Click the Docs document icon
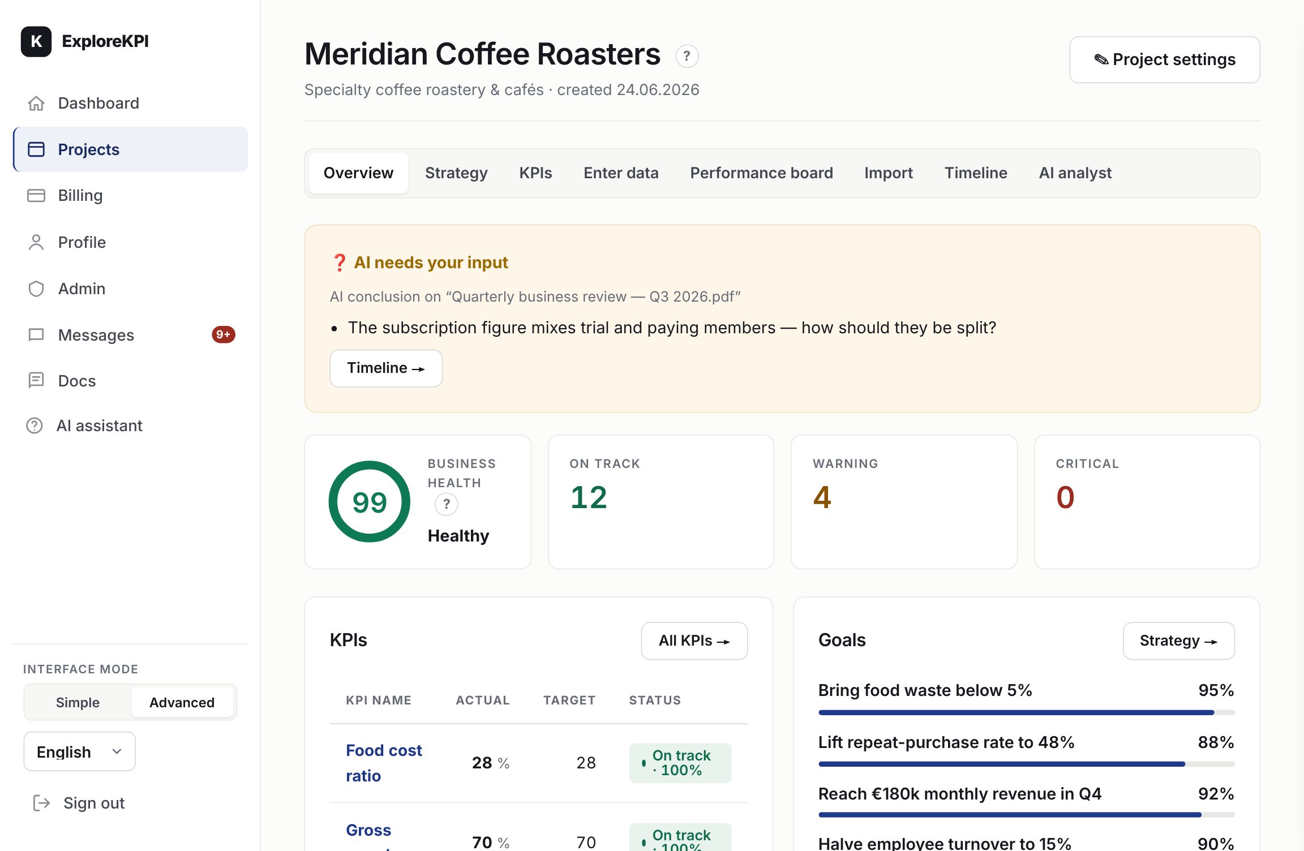 point(36,380)
